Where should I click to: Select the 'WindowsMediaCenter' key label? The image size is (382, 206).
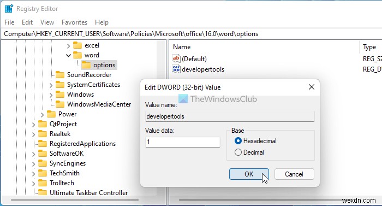pos(99,104)
